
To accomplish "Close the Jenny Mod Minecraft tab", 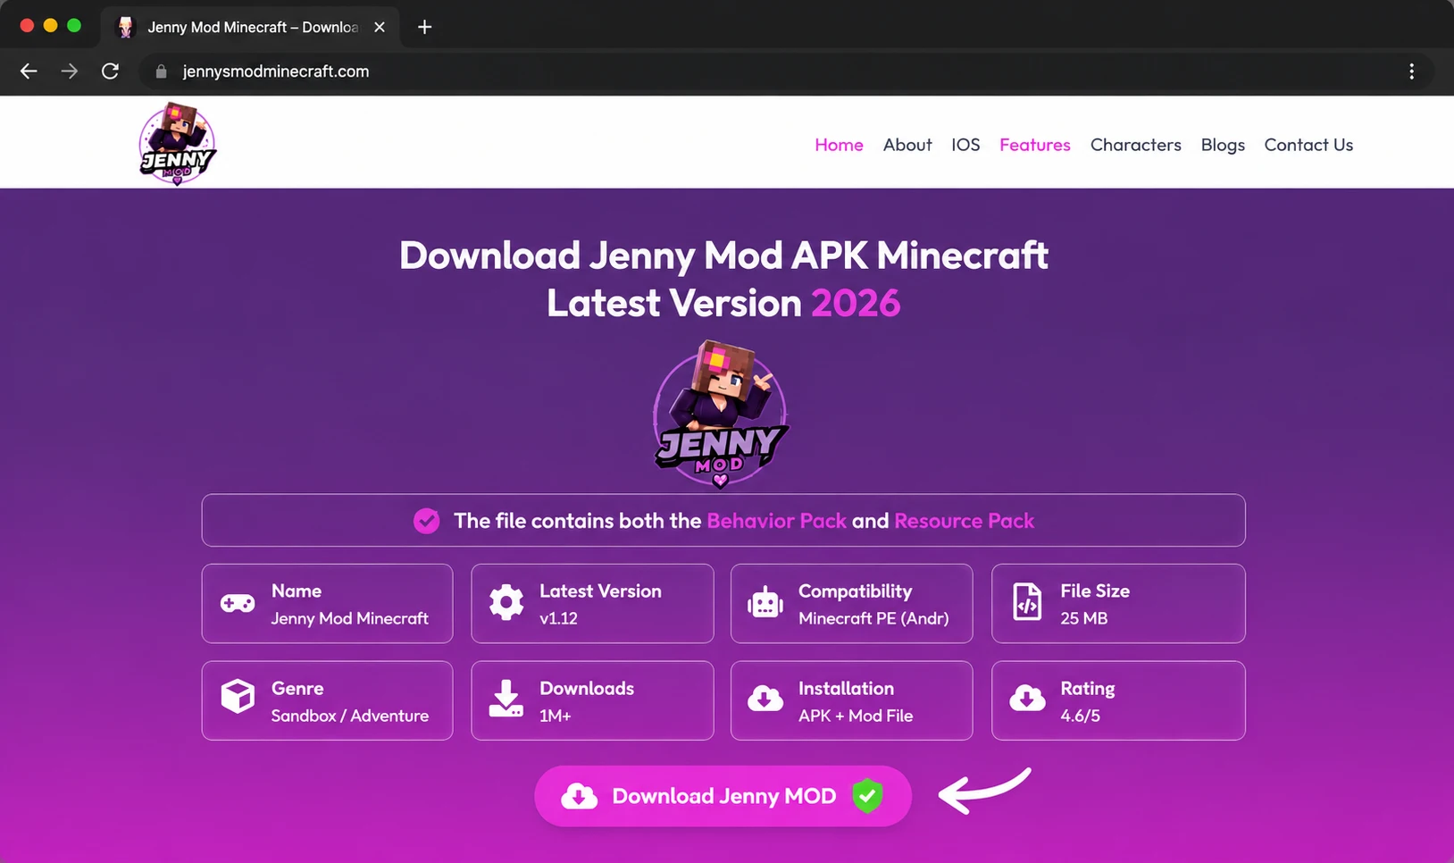I will tap(380, 27).
